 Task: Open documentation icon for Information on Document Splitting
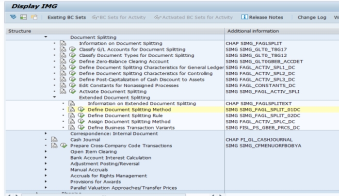click(63, 43)
